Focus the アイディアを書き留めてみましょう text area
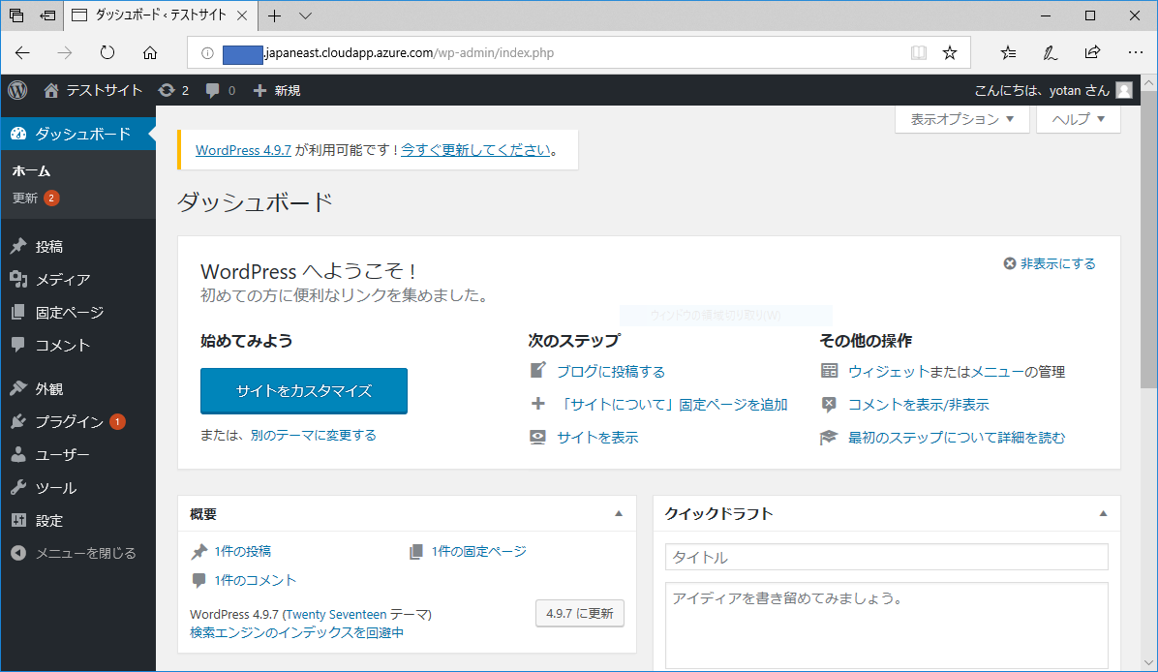 [x=886, y=625]
